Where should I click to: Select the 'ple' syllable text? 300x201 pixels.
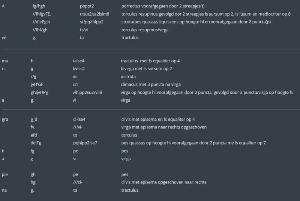coord(5,174)
